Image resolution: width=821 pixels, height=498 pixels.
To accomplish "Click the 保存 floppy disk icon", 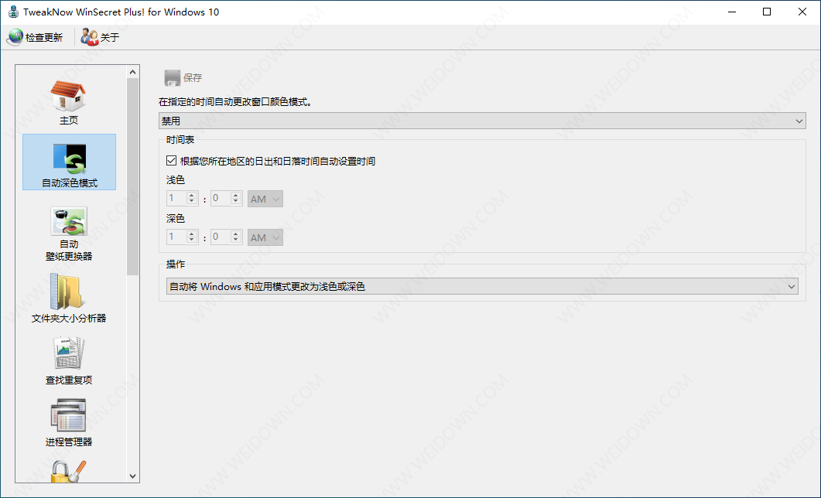I will [172, 78].
